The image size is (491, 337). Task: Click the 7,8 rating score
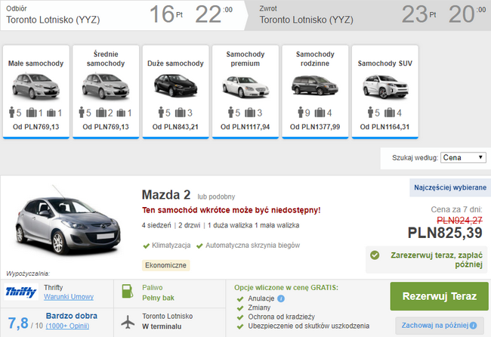pyautogui.click(x=18, y=323)
